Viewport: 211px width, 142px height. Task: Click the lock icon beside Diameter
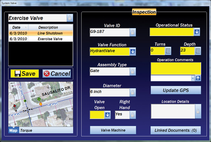tap(132, 92)
